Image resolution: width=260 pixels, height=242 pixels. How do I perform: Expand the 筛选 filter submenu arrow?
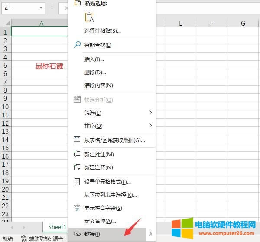[x=150, y=113]
